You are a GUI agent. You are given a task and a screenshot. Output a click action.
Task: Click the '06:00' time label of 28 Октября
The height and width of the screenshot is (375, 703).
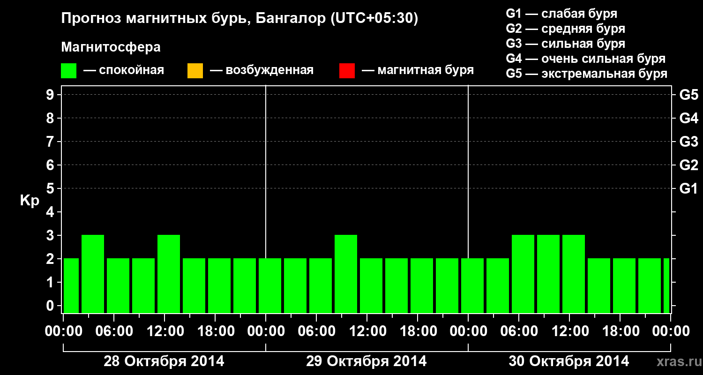(114, 331)
